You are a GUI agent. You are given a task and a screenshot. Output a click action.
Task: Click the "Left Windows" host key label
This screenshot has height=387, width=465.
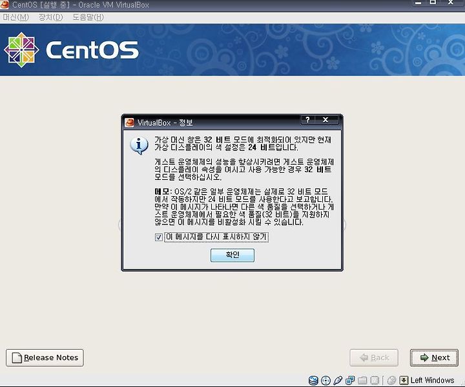(432, 380)
